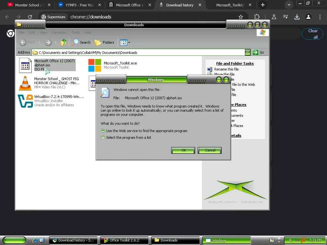Open the browser three-dot menu

pos(320,17)
